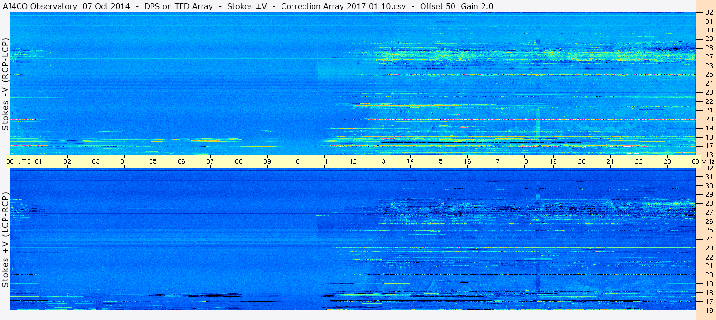Click 30 MHz label of upper -V panel
The width and height of the screenshot is (716, 320).
coord(709,30)
